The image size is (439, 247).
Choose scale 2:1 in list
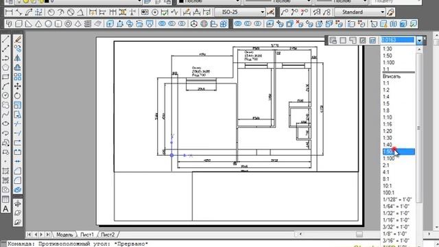click(386, 165)
